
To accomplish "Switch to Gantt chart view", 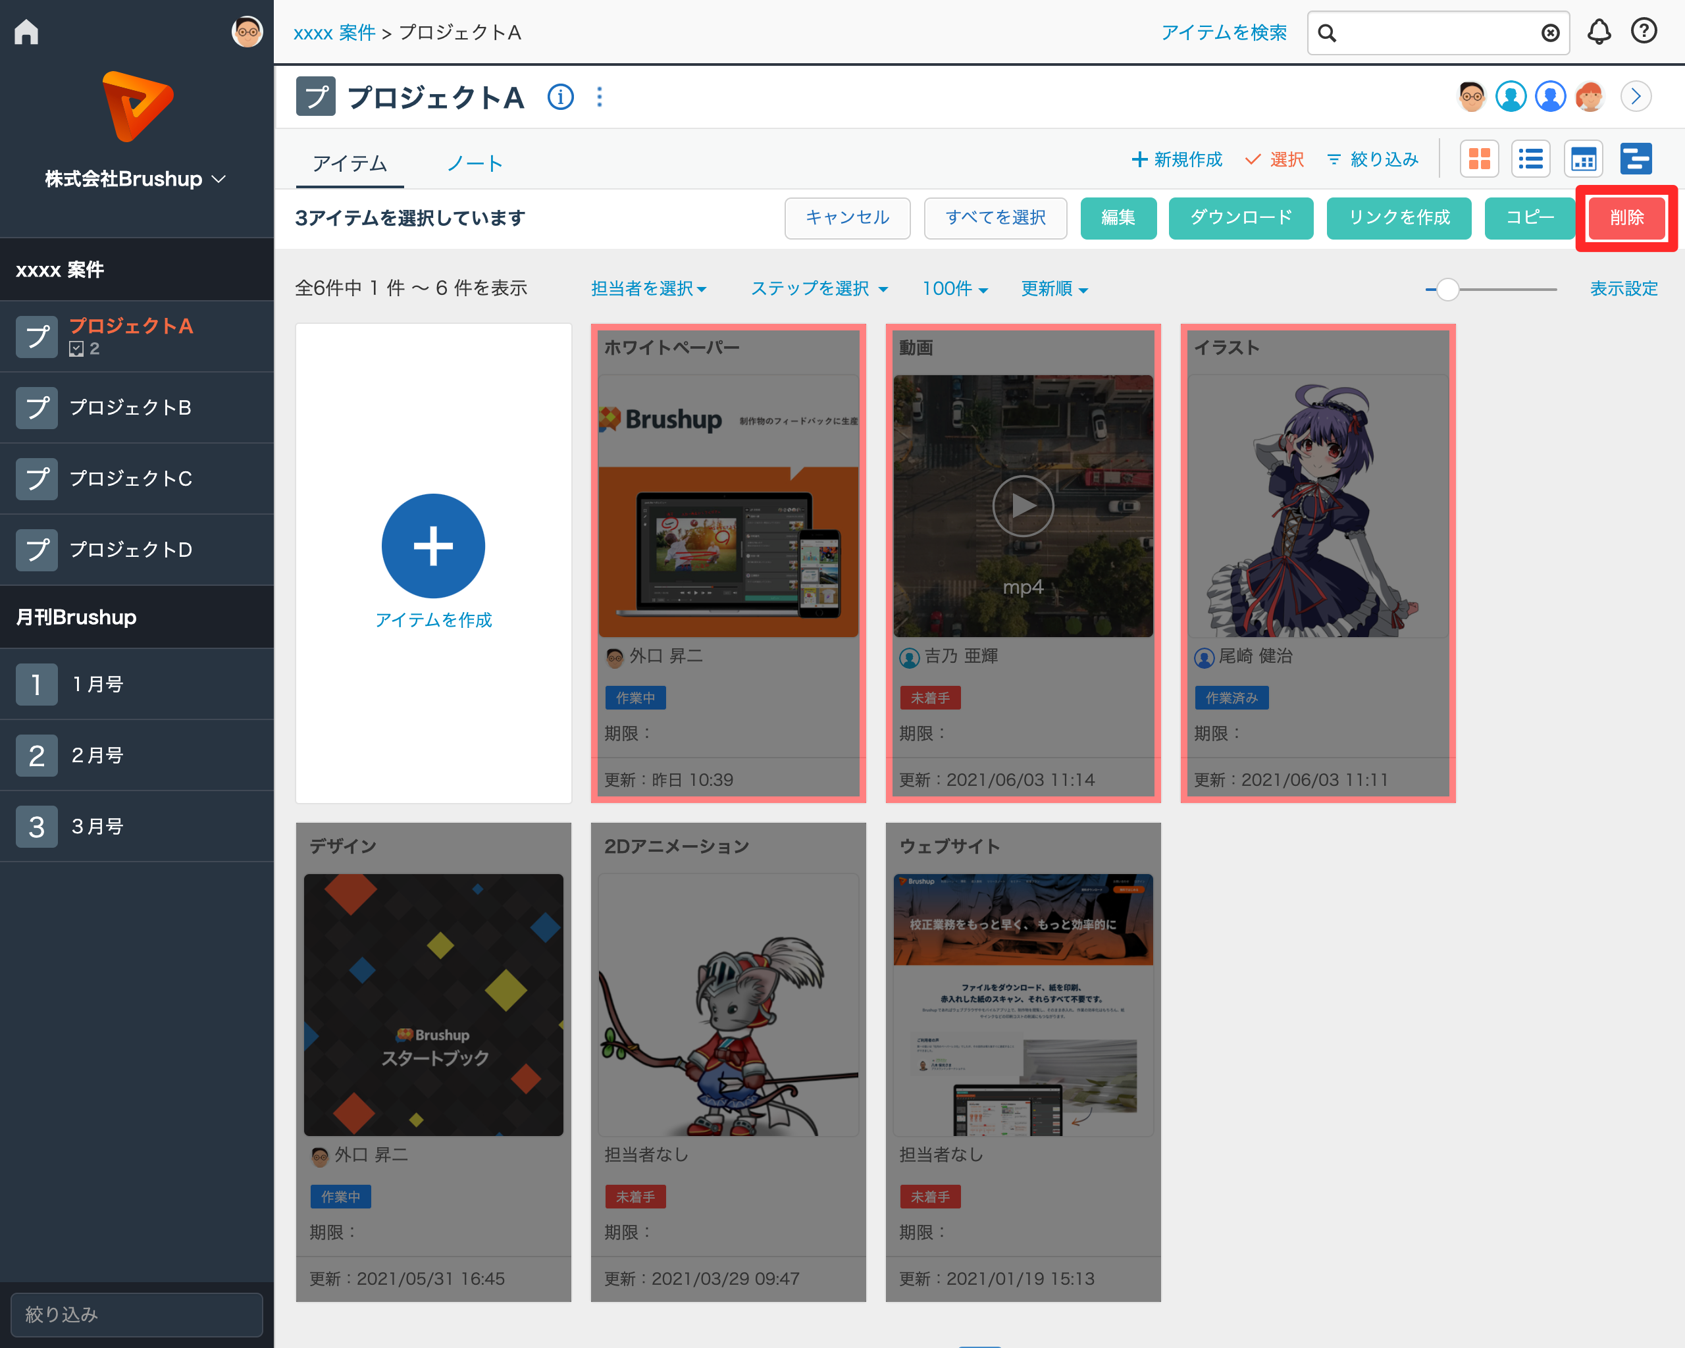I will (1635, 159).
